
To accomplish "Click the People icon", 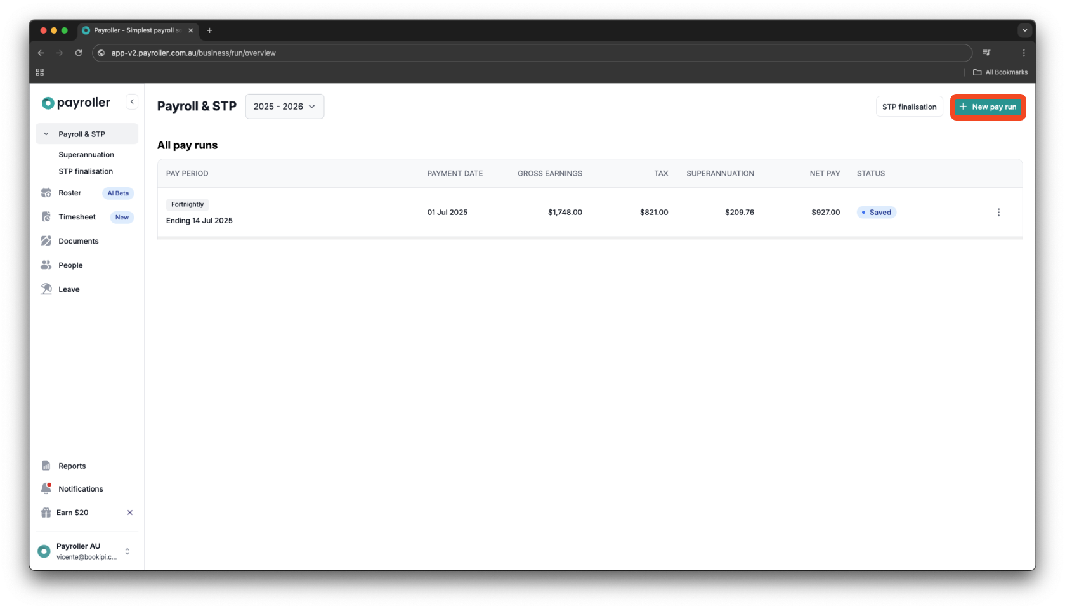I will (46, 265).
